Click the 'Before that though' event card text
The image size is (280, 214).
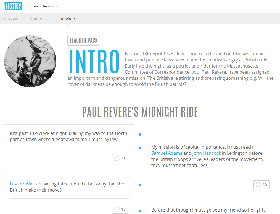point(208,210)
